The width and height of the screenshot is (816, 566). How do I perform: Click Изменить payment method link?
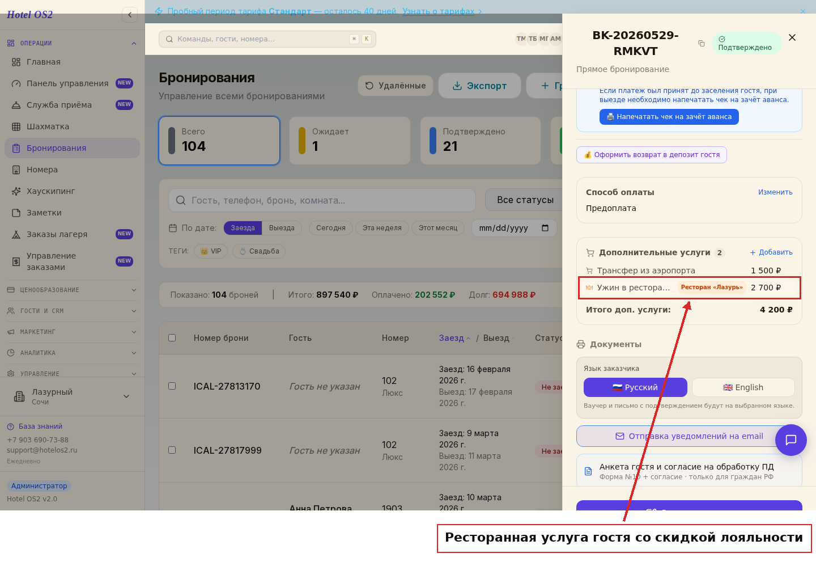(775, 192)
